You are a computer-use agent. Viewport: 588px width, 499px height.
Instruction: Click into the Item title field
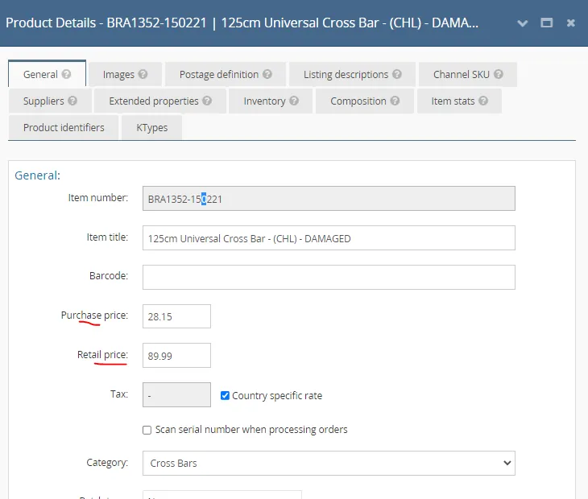click(329, 238)
